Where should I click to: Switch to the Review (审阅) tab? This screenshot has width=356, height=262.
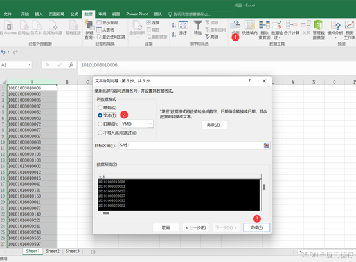[102, 14]
